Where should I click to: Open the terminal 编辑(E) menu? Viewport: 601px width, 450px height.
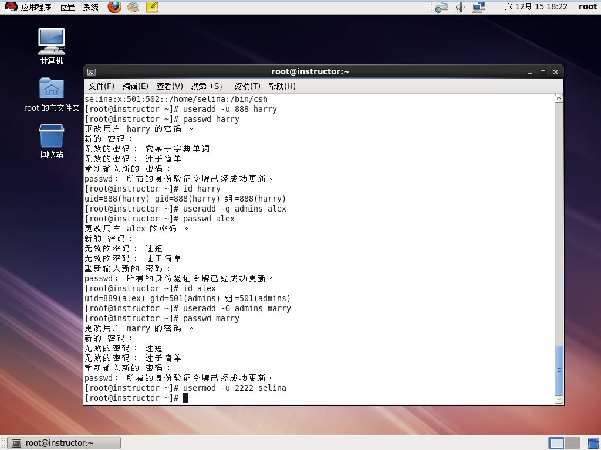[x=136, y=87]
